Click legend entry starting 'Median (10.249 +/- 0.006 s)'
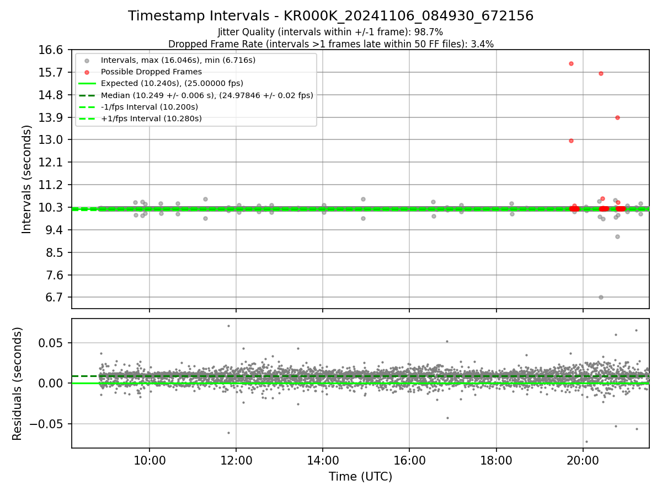This screenshot has height=496, width=662. tap(207, 95)
